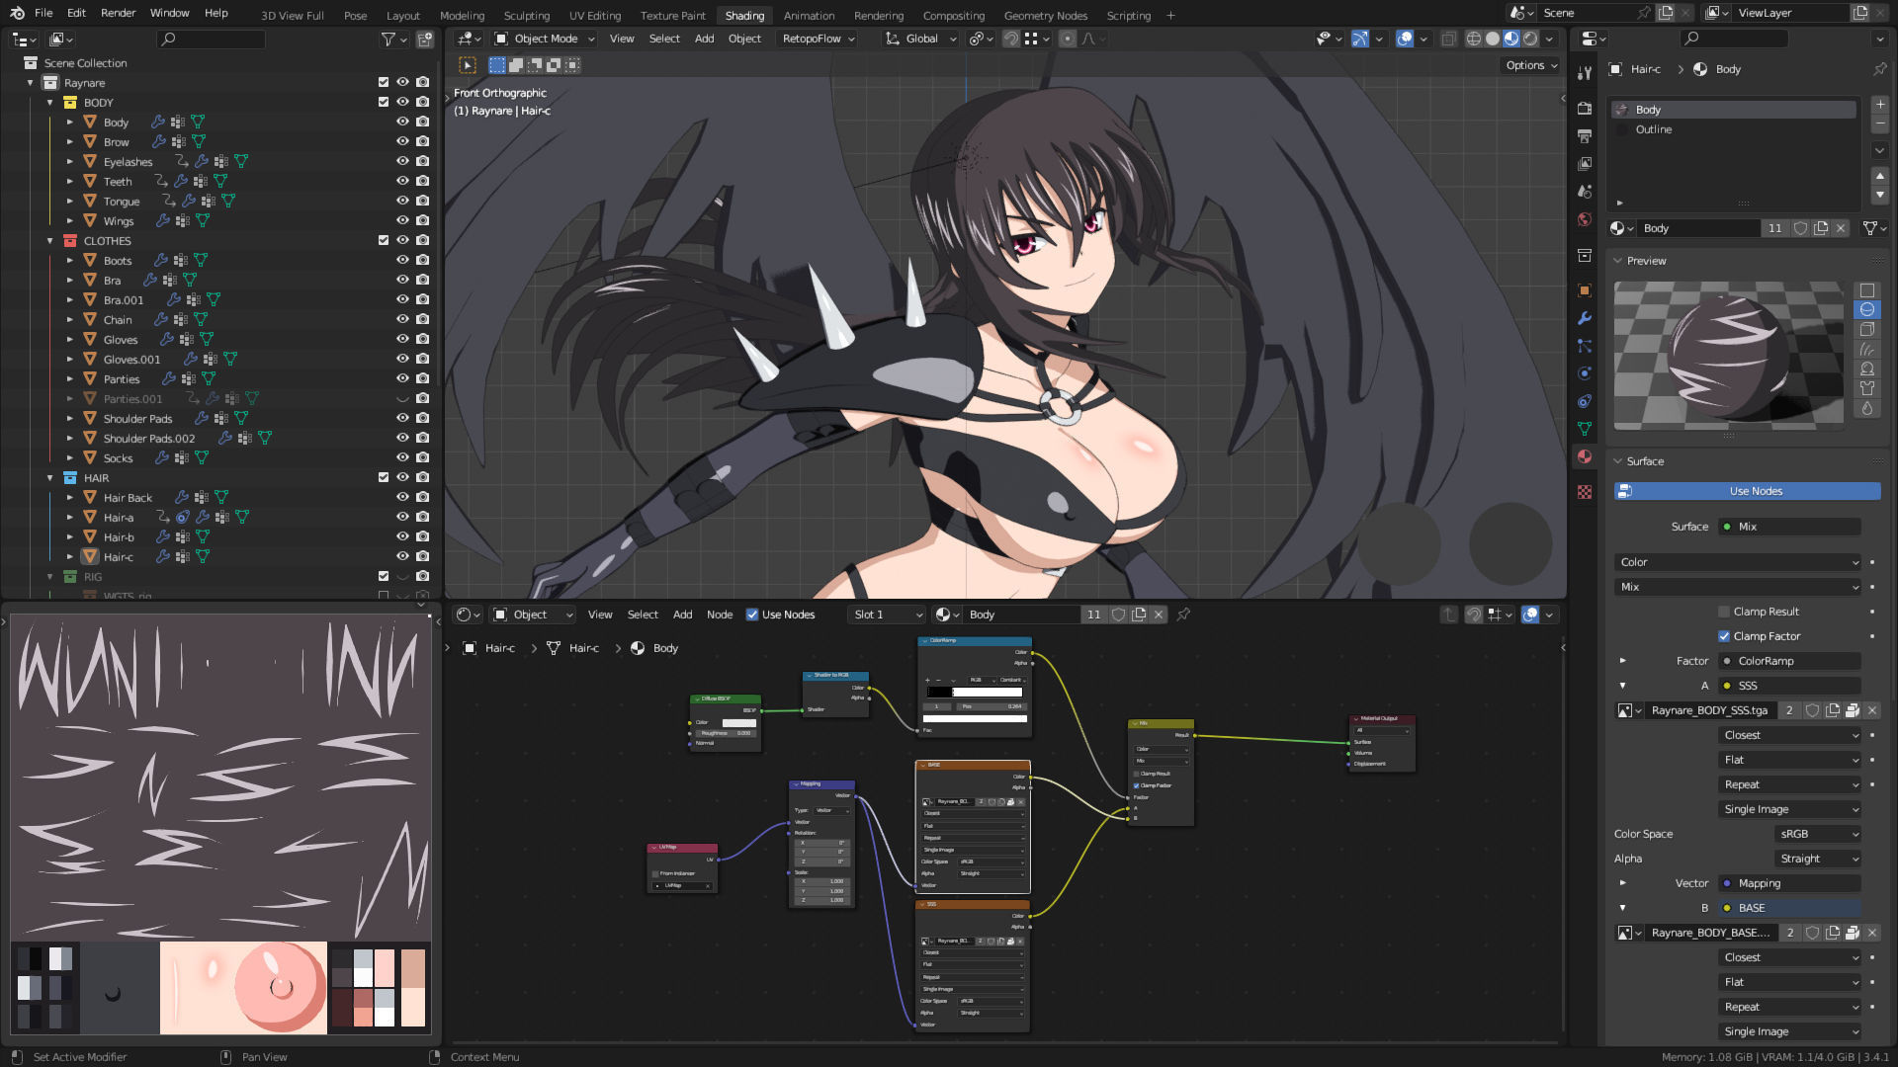
Task: Toggle X-Ray in the 3D viewport
Action: coord(1448,39)
